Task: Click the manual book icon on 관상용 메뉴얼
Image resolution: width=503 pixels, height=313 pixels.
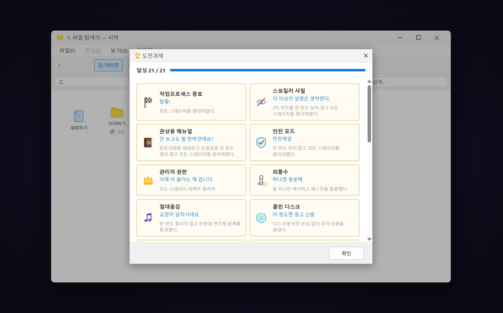Action: [148, 143]
